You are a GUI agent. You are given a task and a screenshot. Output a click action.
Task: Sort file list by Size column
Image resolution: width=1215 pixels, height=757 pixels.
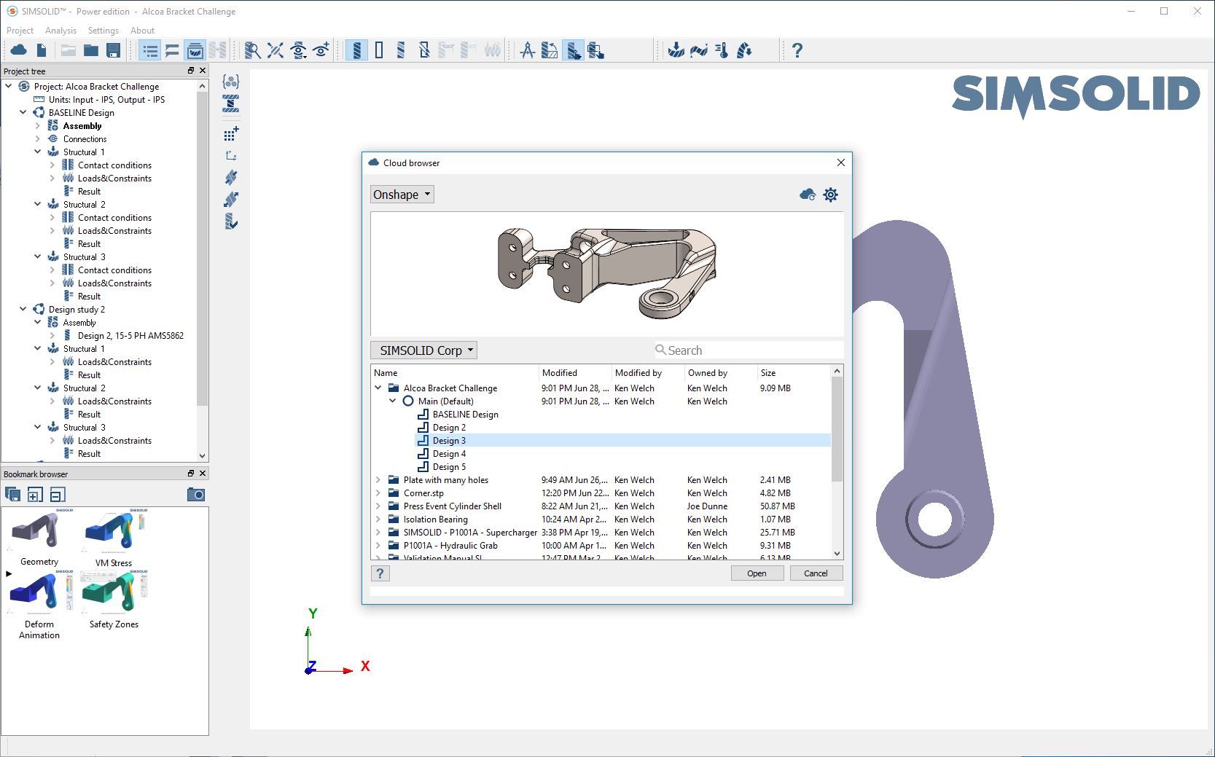(793, 373)
